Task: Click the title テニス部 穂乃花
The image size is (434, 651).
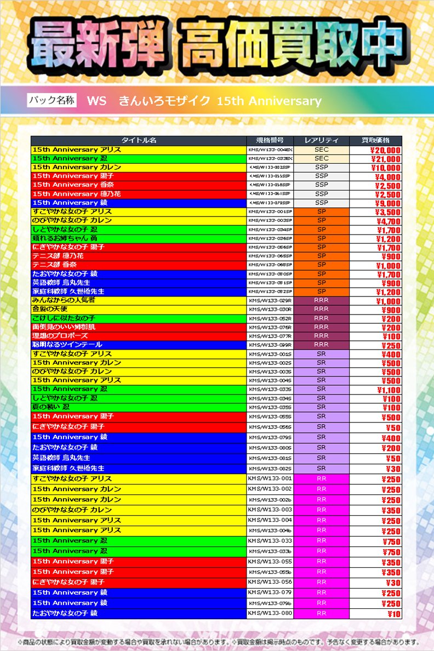Action: click(58, 256)
